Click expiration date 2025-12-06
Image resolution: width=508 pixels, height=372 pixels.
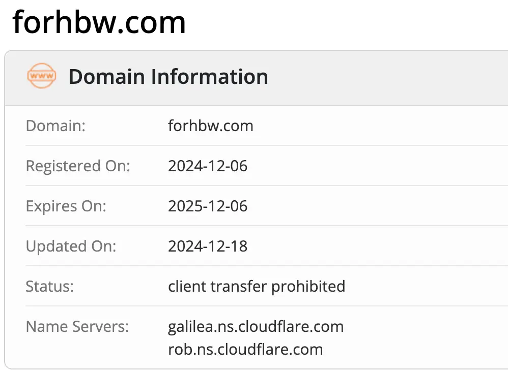(x=208, y=206)
